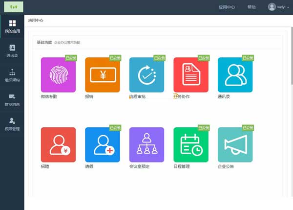Click 应用中心 link in top bar
Screen dimensions: 293x210
(227, 7)
